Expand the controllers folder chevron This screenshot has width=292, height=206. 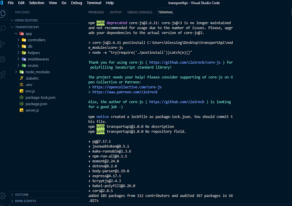point(18,40)
